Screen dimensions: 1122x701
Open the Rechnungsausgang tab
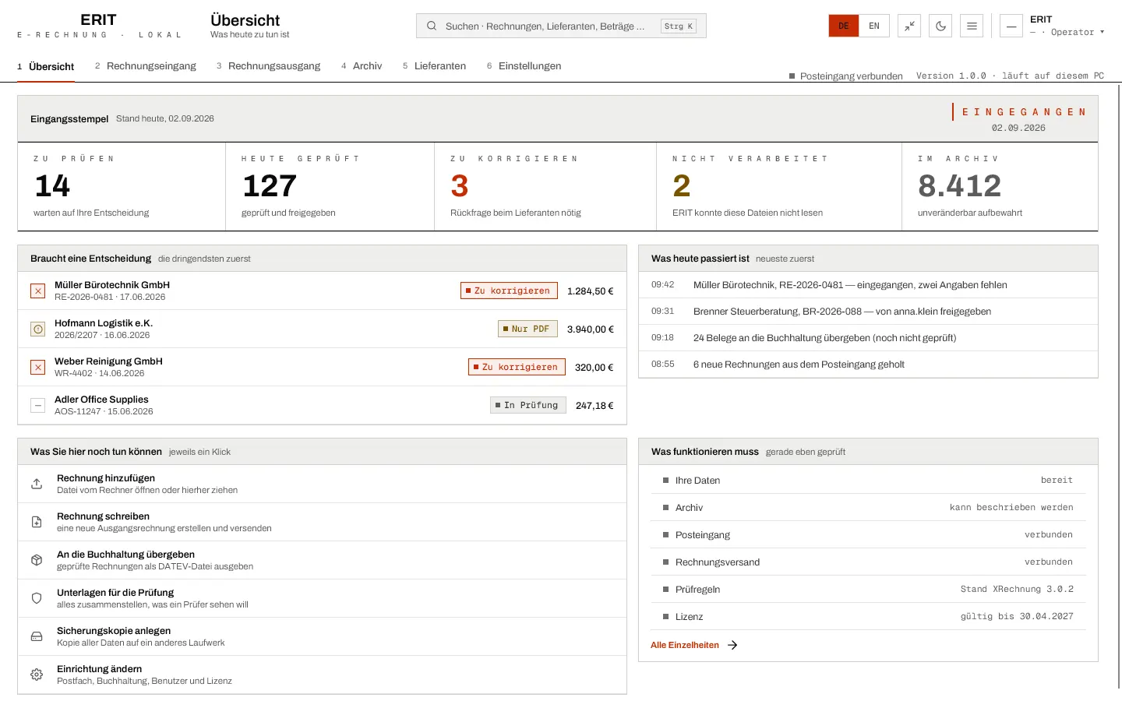coord(269,66)
